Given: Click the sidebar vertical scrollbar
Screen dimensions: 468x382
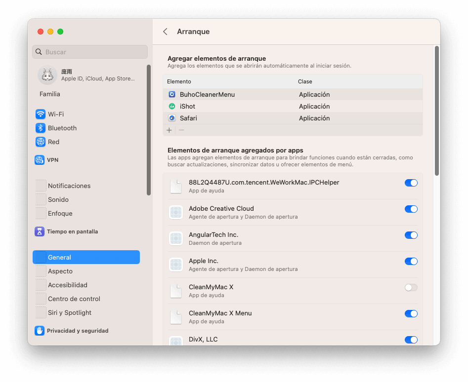Looking at the screenshot, I should [149, 130].
